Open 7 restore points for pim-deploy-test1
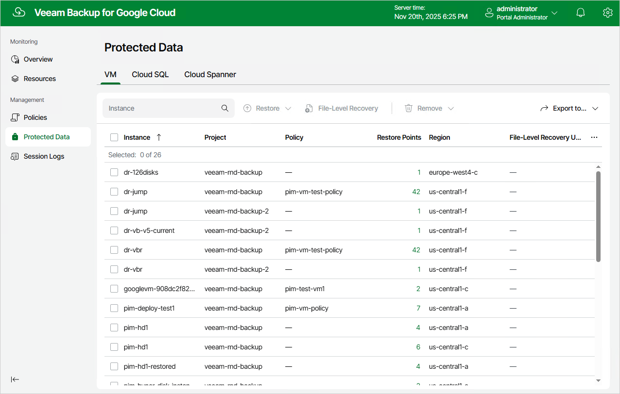 coord(418,308)
